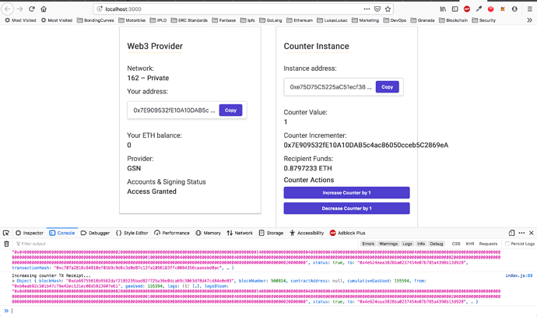Screen dimensions: 537x316
Task: Open the DevOps bookmarks folder
Action: point(395,20)
